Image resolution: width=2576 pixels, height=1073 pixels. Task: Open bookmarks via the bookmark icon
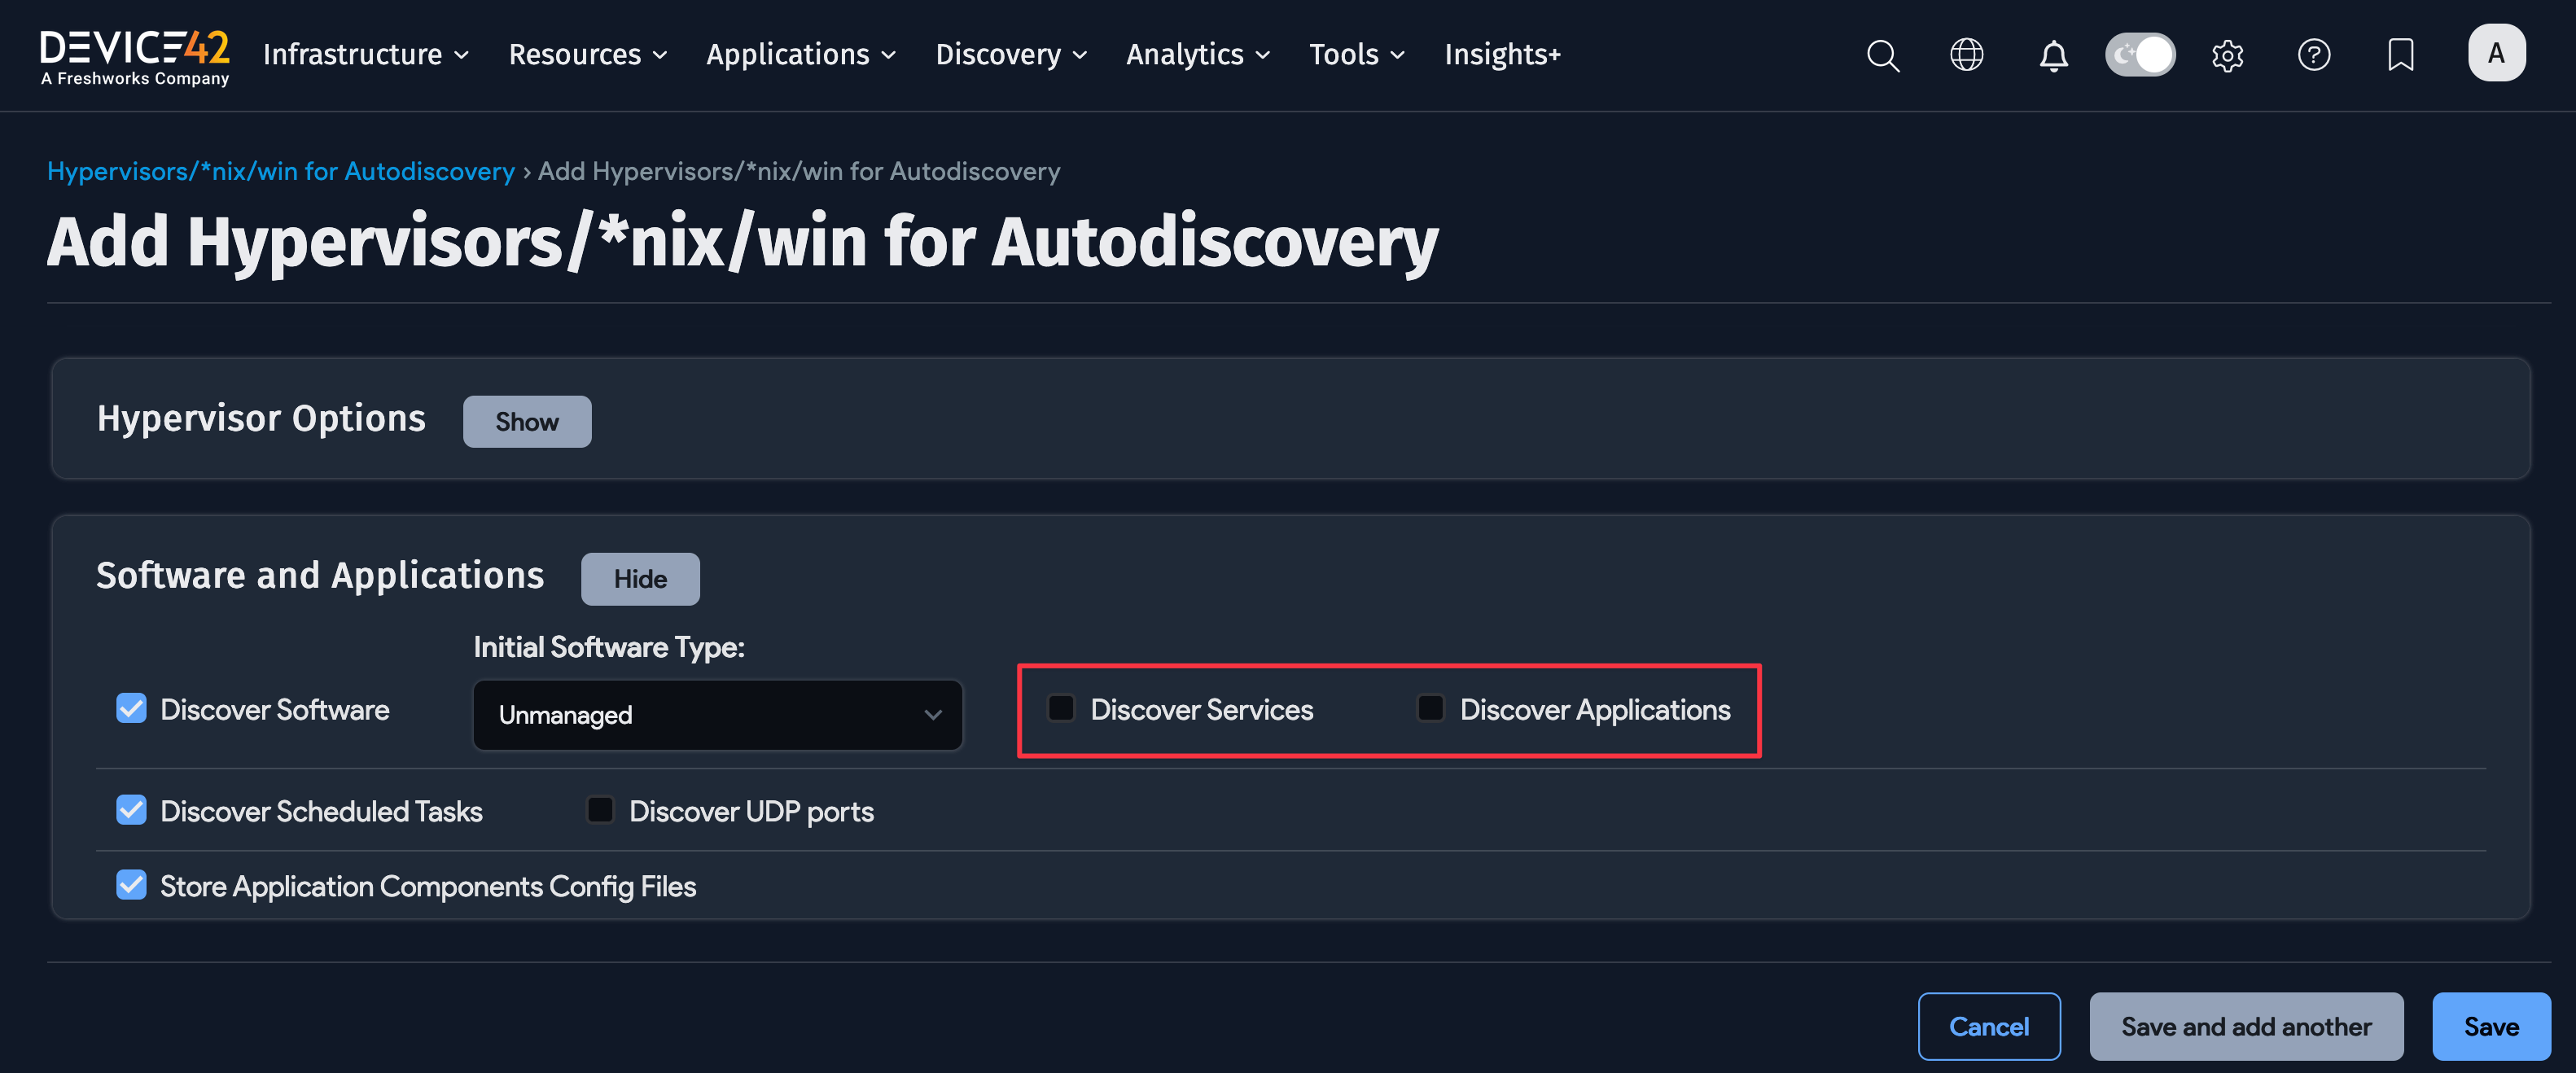(2400, 55)
